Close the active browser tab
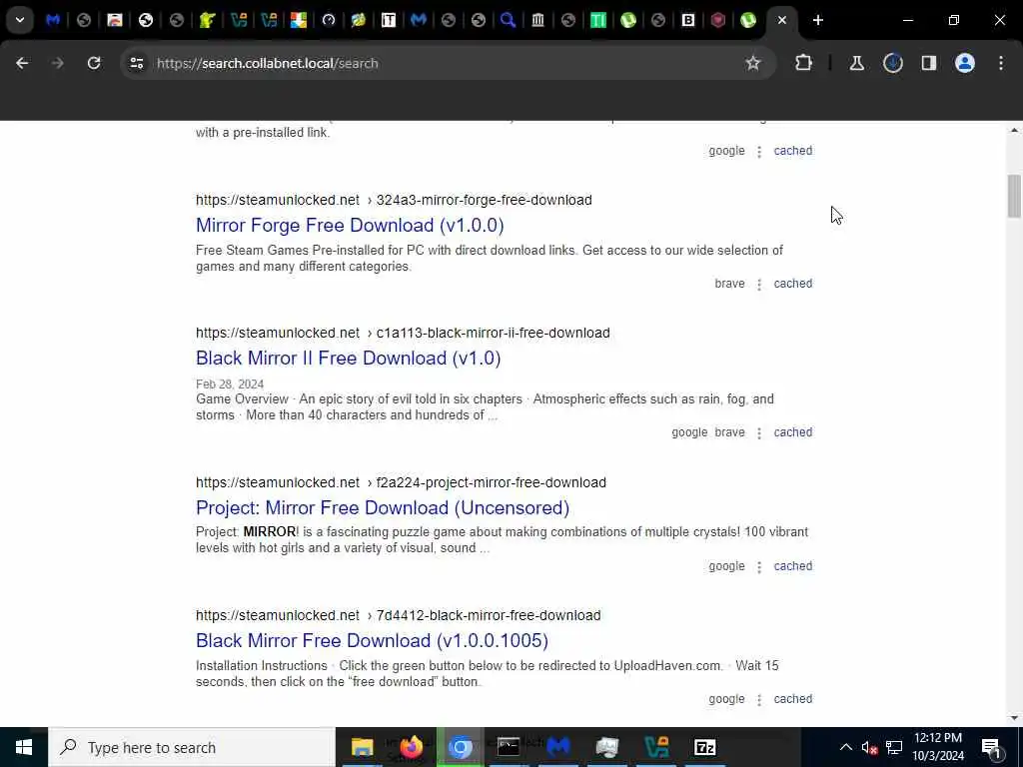Image resolution: width=1023 pixels, height=767 pixels. (x=781, y=20)
